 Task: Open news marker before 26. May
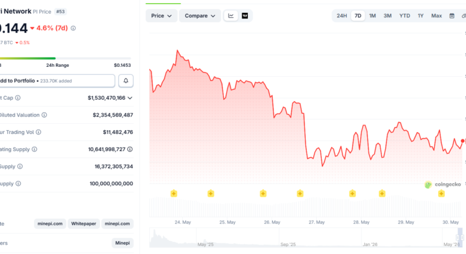tap(263, 193)
